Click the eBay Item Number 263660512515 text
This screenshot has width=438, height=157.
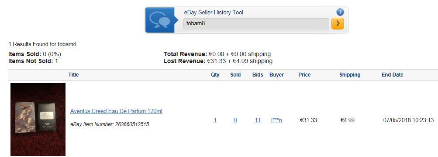110,124
